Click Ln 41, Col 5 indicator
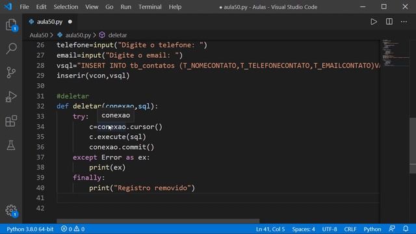The width and height of the screenshot is (416, 234). (270, 229)
